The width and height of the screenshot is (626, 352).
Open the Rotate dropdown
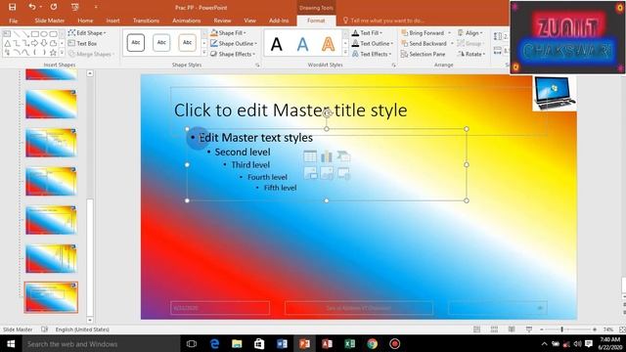pyautogui.click(x=471, y=54)
